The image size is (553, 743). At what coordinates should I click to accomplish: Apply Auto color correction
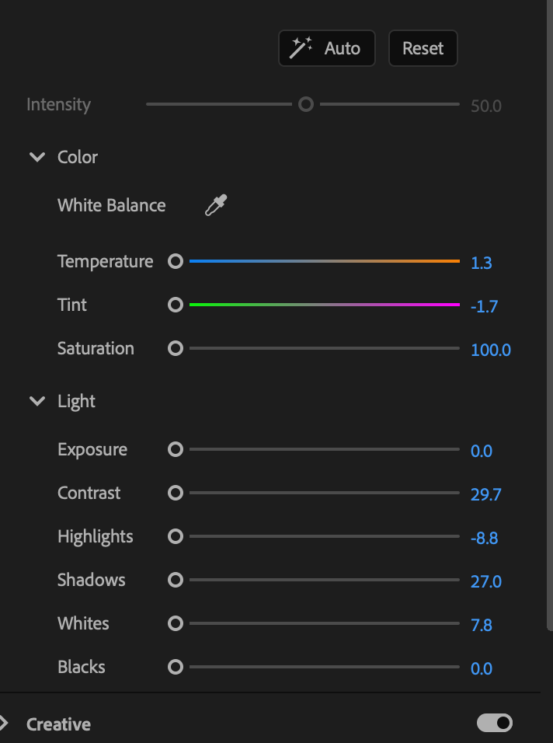click(326, 47)
